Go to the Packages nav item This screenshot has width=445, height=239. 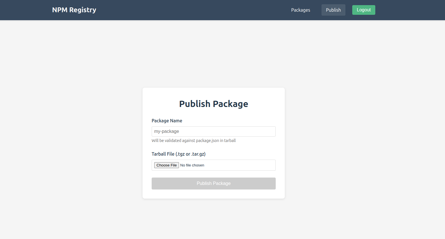click(300, 10)
